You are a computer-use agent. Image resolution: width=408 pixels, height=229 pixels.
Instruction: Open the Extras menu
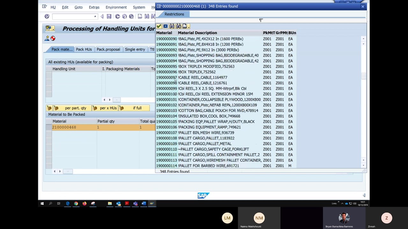[94, 7]
